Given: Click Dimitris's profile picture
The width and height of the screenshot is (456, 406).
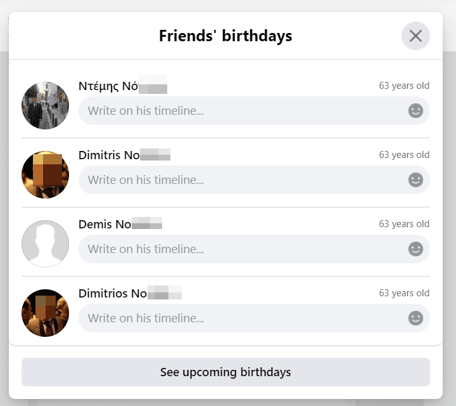Looking at the screenshot, I should point(46,174).
